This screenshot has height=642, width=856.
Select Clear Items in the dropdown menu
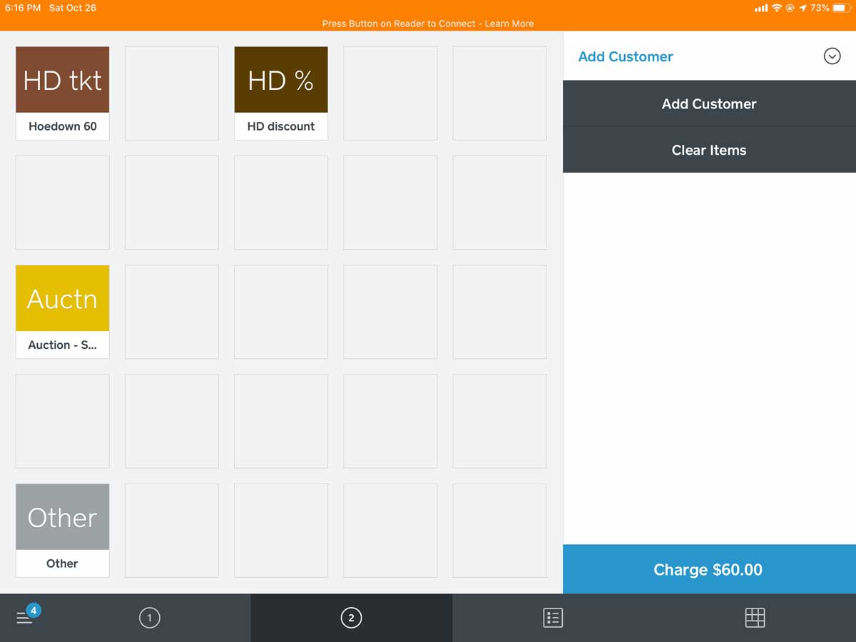pos(709,150)
